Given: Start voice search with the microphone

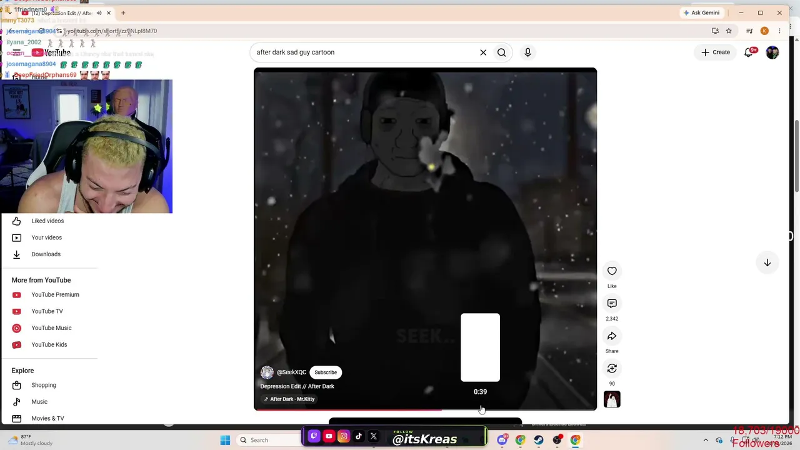Looking at the screenshot, I should pos(527,52).
